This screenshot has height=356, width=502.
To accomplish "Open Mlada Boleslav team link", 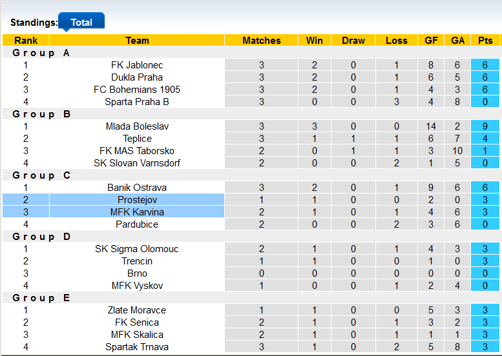I will [137, 126].
